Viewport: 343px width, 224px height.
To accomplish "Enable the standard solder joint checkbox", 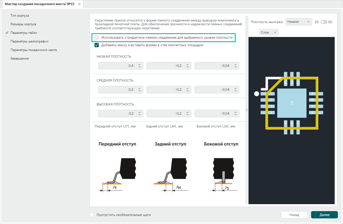I will point(97,38).
